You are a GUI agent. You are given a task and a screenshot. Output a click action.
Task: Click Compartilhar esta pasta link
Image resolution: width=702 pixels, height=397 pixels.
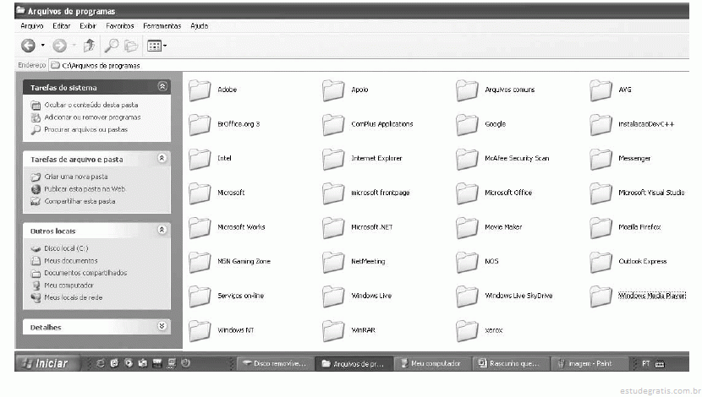[x=80, y=201]
